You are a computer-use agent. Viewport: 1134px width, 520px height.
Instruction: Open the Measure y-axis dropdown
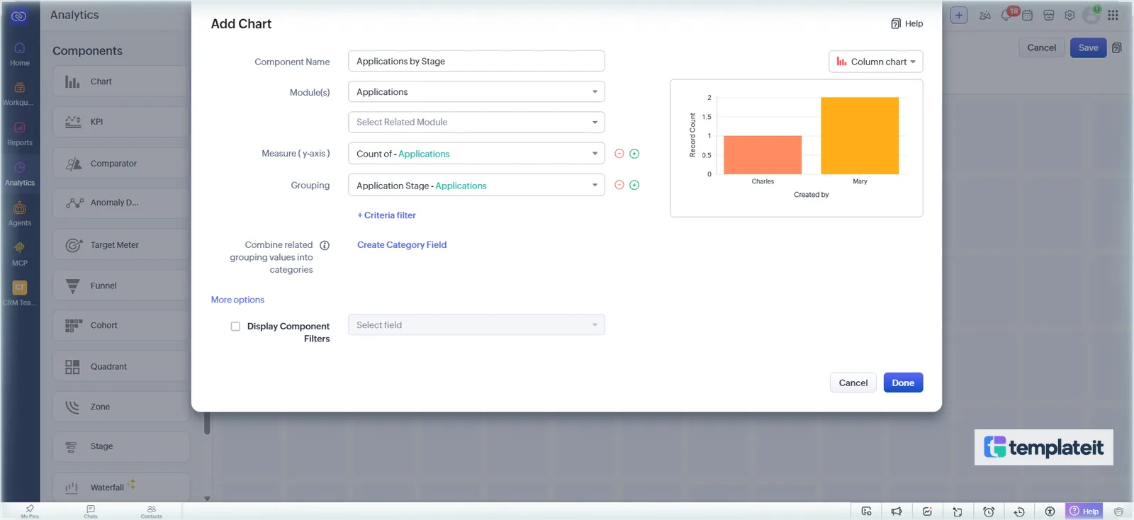point(476,154)
